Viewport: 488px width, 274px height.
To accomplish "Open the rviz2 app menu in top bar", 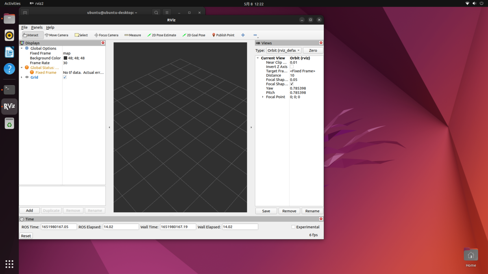I will point(37,4).
